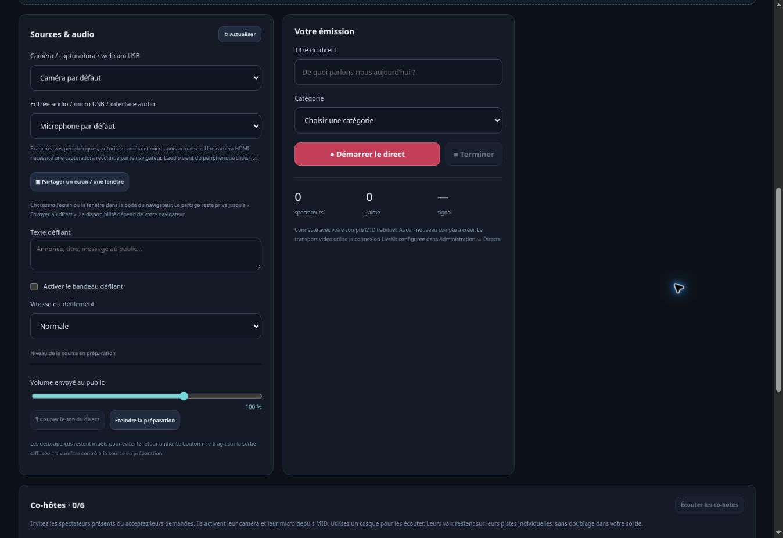Open the Caméra par défaut dropdown
Image resolution: width=783 pixels, height=538 pixels.
pyautogui.click(x=146, y=78)
